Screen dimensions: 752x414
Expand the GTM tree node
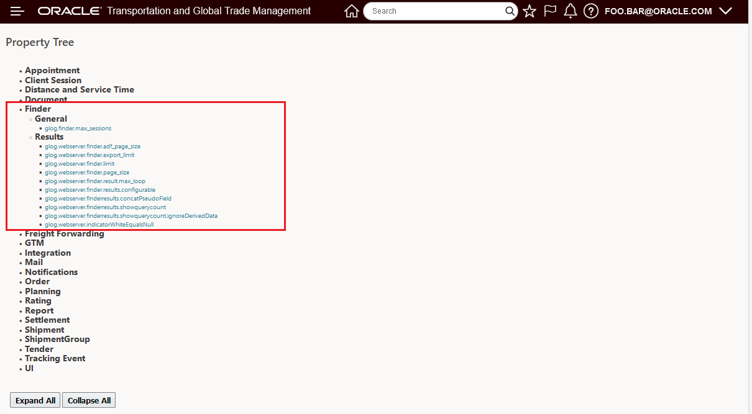pos(34,243)
